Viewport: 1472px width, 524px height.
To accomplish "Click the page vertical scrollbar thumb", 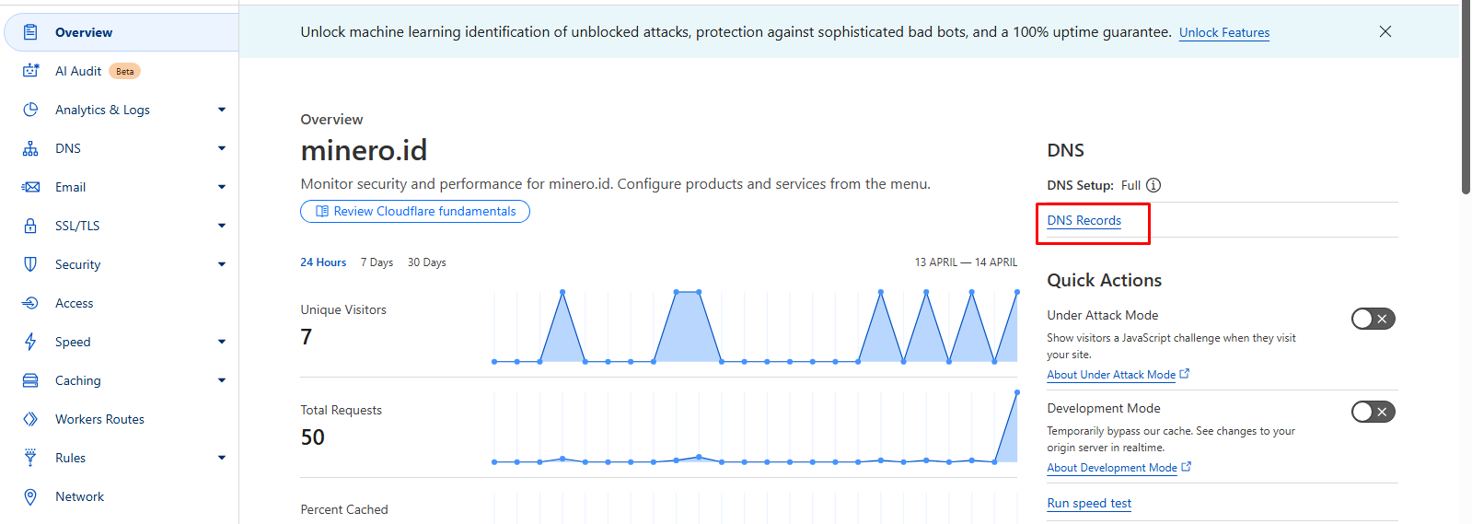I will (x=1466, y=97).
